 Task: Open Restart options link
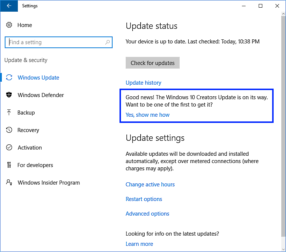pyautogui.click(x=144, y=199)
